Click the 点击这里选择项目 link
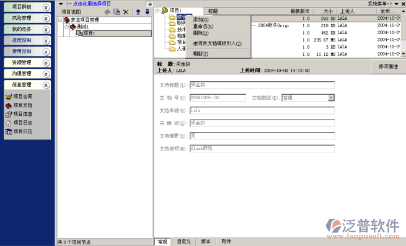The image size is (406, 246). pos(89,4)
